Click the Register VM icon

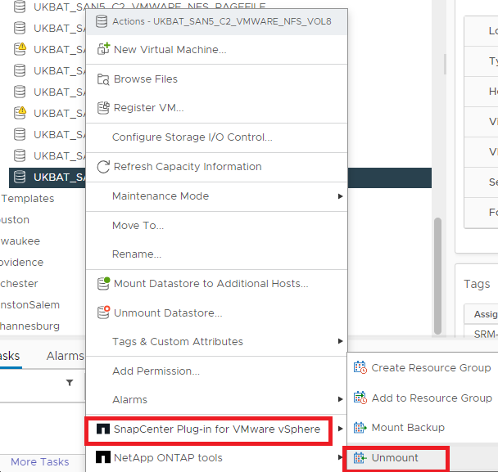[x=103, y=108]
